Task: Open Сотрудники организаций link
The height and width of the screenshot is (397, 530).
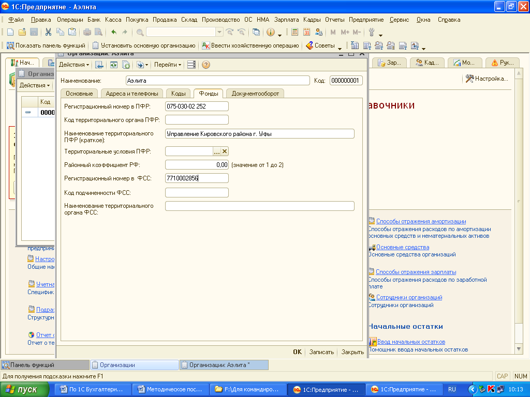Action: pos(409,297)
